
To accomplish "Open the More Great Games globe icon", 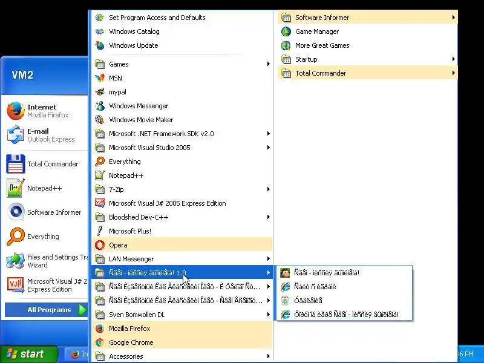I will tap(286, 45).
